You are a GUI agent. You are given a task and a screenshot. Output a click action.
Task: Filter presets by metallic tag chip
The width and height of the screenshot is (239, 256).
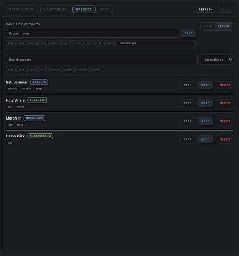click(55, 70)
